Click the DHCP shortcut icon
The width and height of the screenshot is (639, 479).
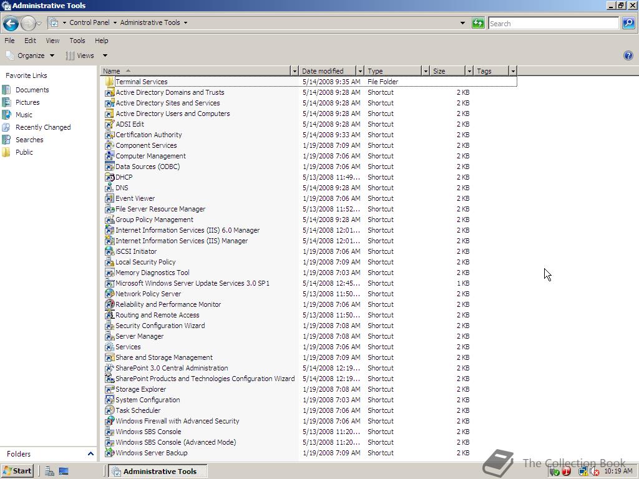point(109,177)
